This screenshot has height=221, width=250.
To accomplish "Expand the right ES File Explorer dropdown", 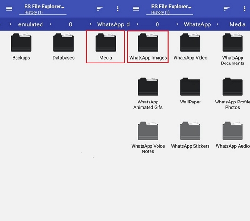I will (171, 7).
